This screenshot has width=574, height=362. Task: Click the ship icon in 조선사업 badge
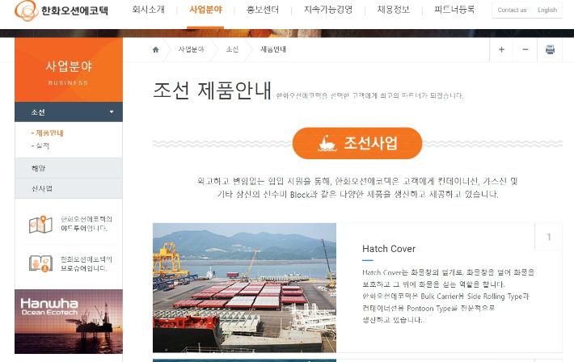coord(328,143)
